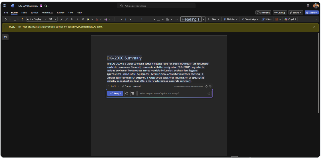Toggle underline formatting
321x160 pixels.
click(x=83, y=19)
